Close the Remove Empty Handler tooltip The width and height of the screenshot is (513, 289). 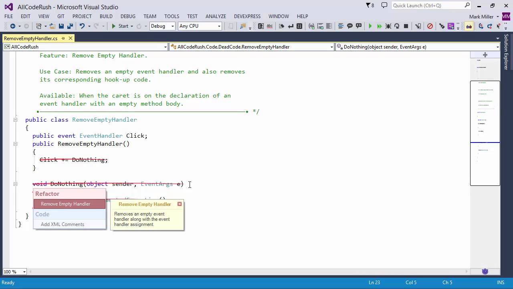(x=180, y=204)
